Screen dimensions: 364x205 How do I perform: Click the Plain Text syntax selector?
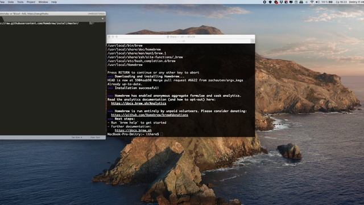point(95,138)
